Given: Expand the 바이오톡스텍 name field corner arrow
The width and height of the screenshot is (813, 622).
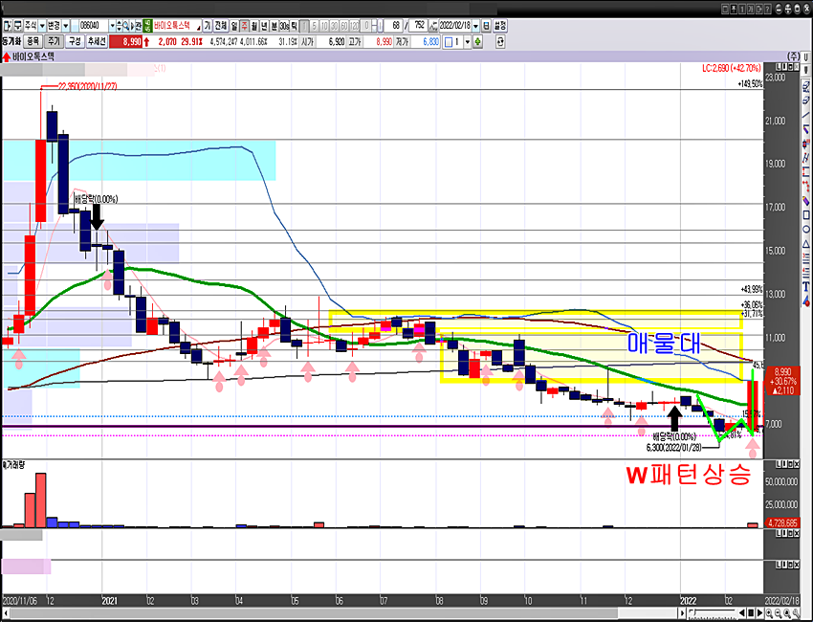Looking at the screenshot, I should coord(199,29).
